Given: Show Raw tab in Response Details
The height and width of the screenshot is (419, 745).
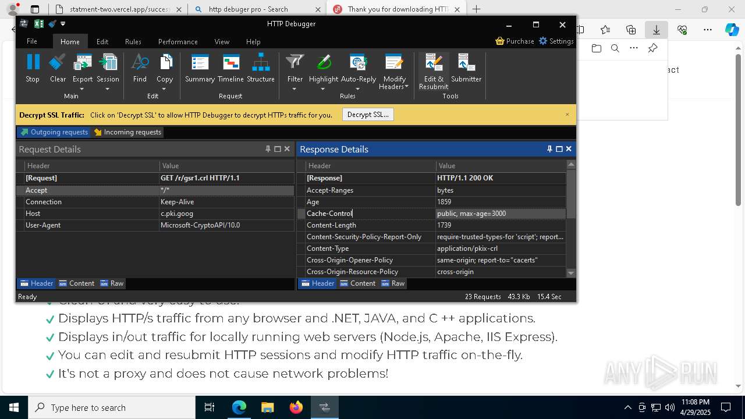Looking at the screenshot, I should coord(393,283).
